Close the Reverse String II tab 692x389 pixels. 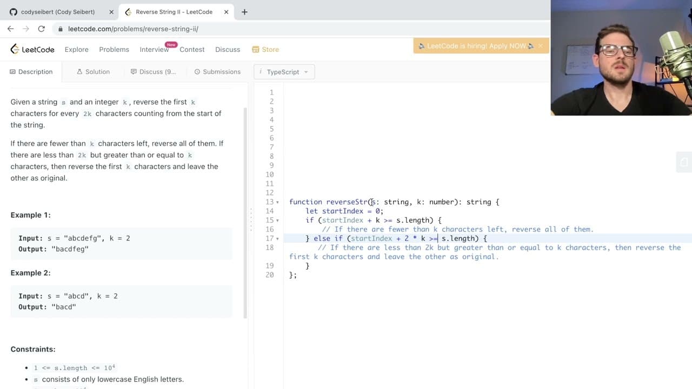coord(226,12)
